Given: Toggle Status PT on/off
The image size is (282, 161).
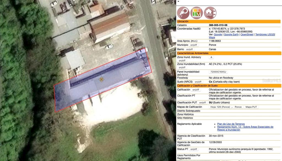Looking at the screenshot, I should click(194, 149).
